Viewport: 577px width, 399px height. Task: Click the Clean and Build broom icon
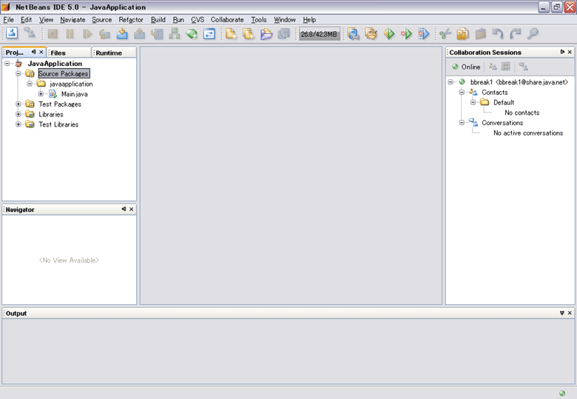click(371, 34)
